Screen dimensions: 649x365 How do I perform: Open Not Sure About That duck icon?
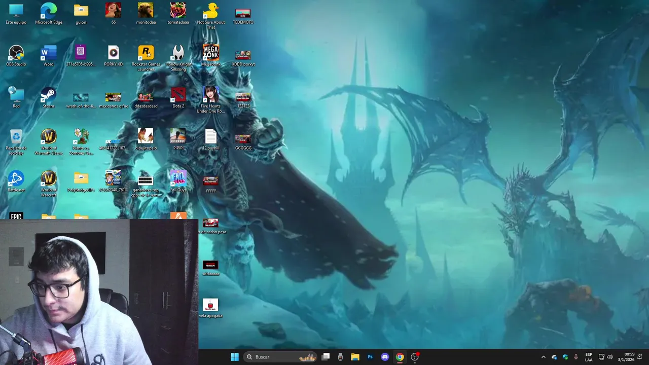click(x=210, y=16)
